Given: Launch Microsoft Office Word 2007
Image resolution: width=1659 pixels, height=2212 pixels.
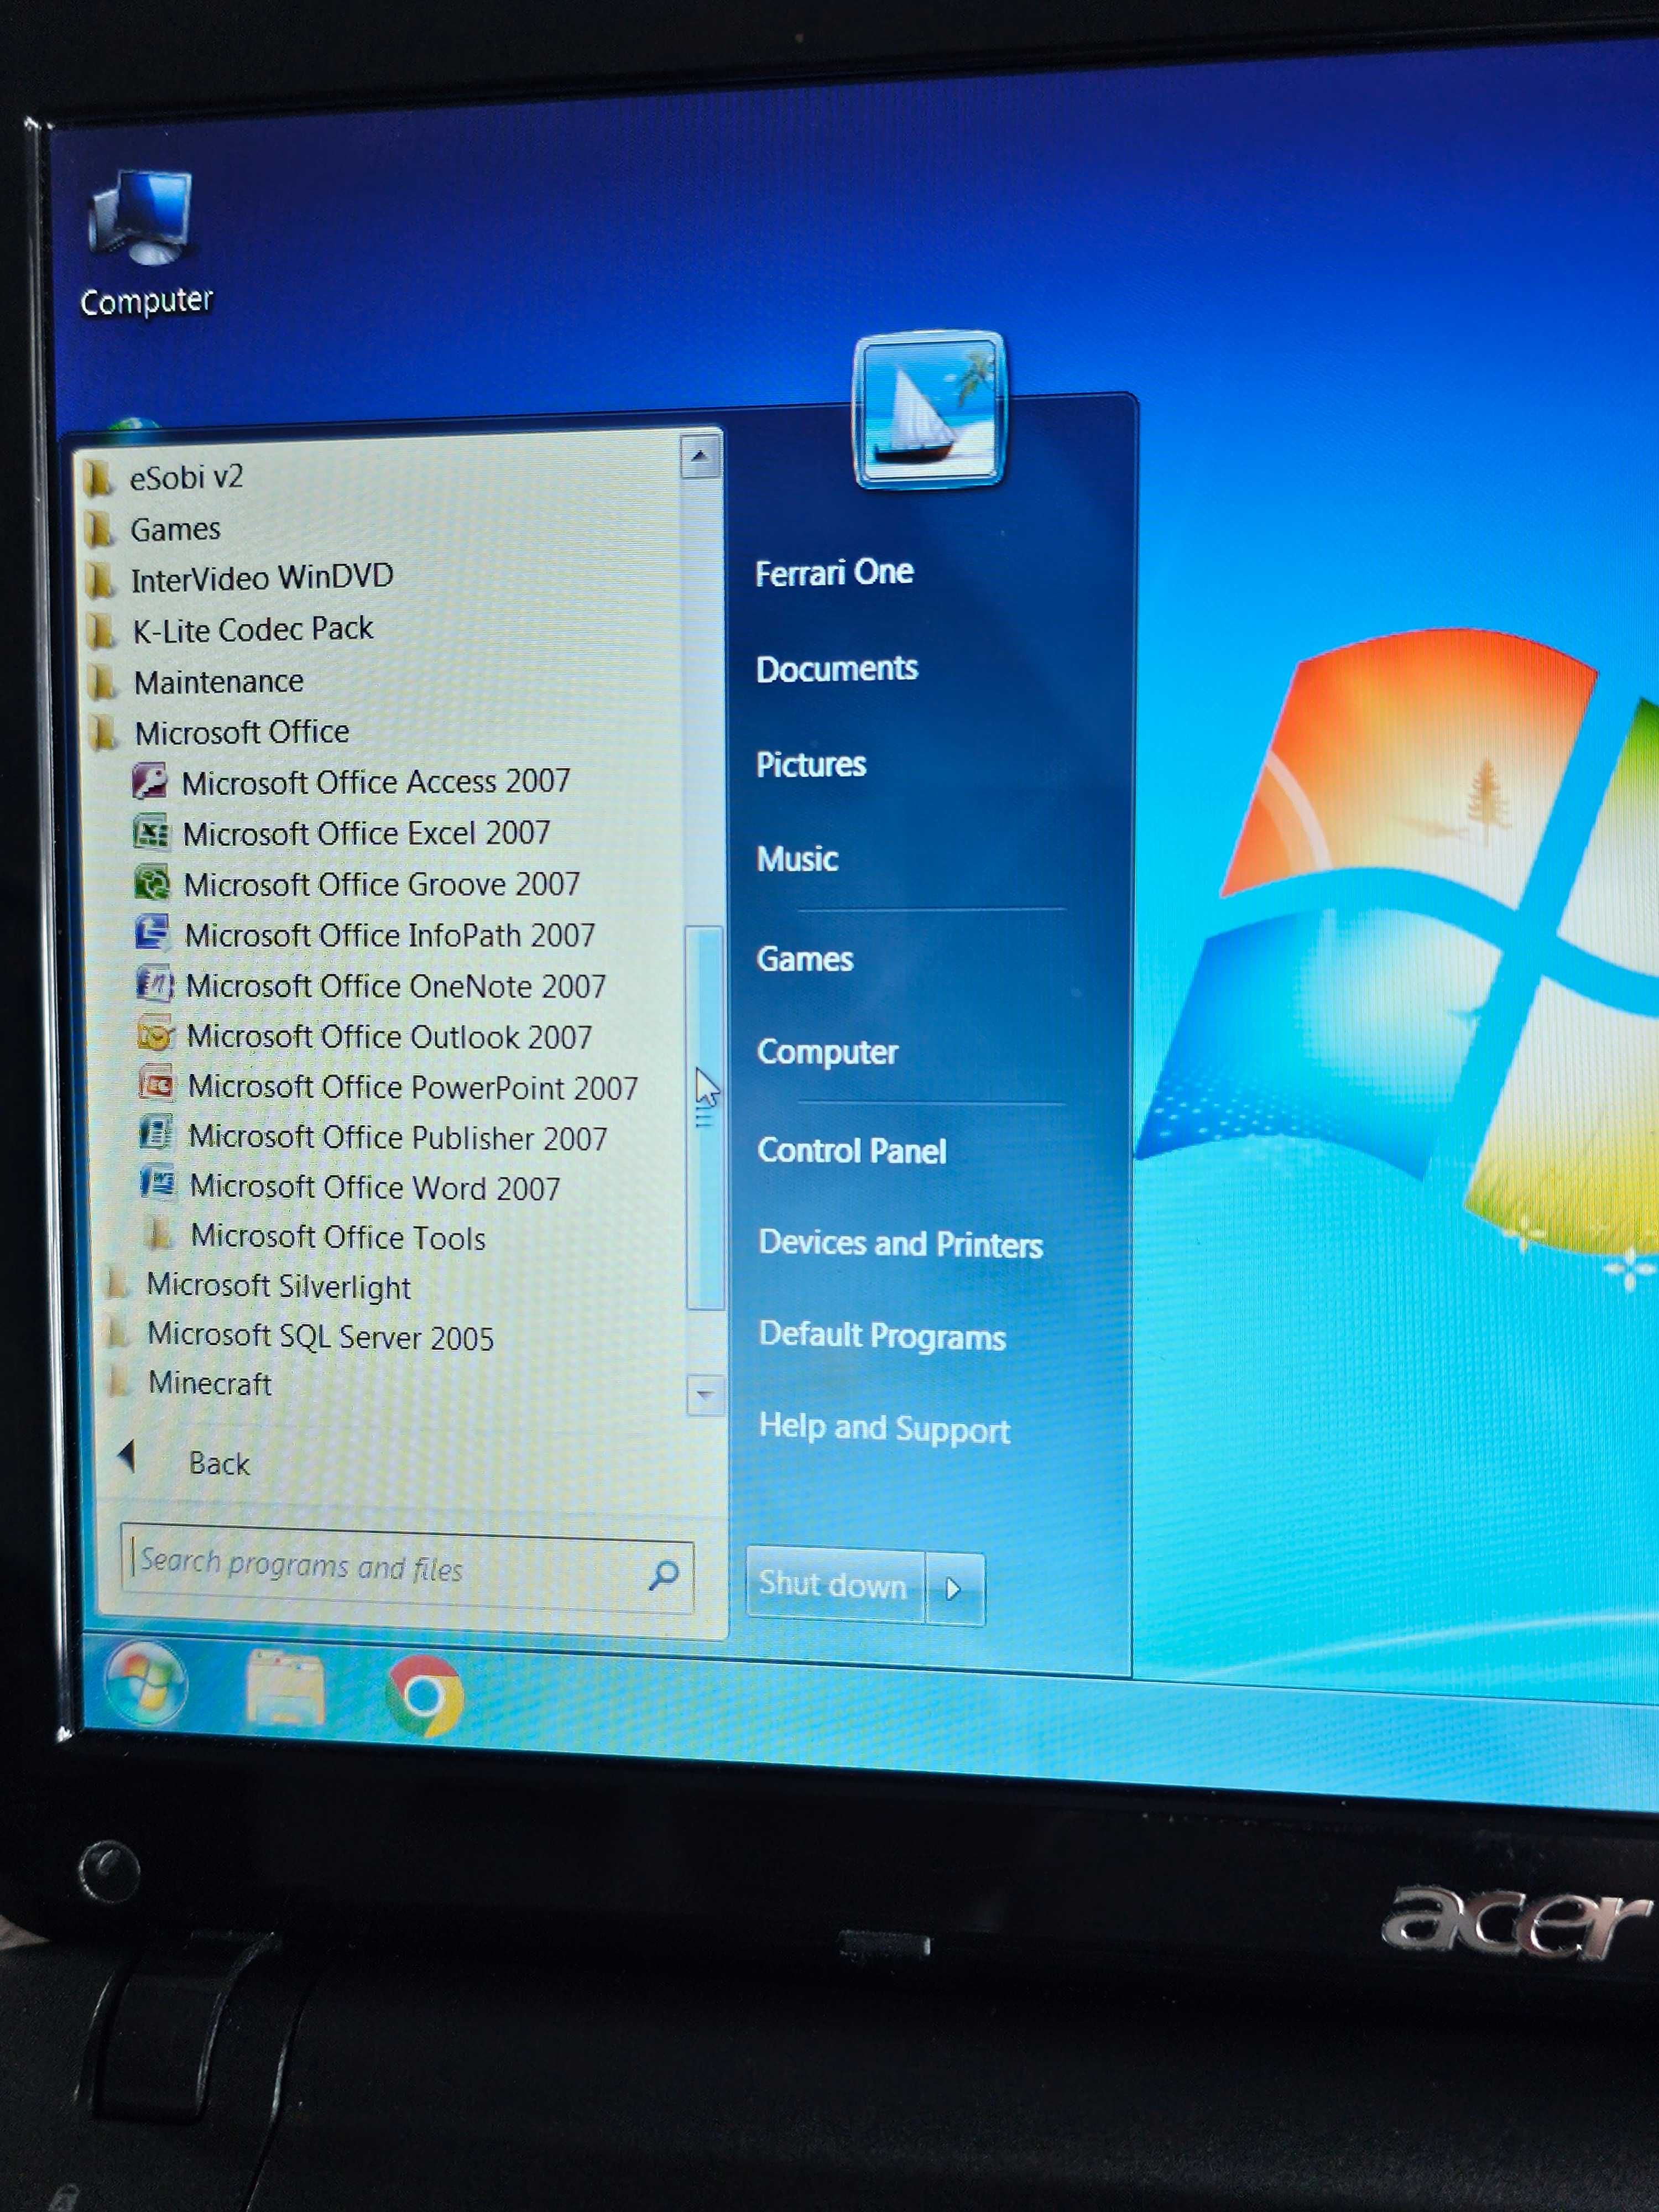Looking at the screenshot, I should (x=375, y=1187).
